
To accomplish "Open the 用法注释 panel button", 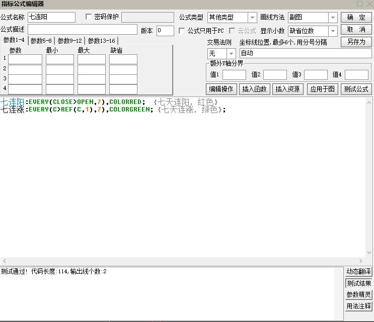I will tap(358, 306).
